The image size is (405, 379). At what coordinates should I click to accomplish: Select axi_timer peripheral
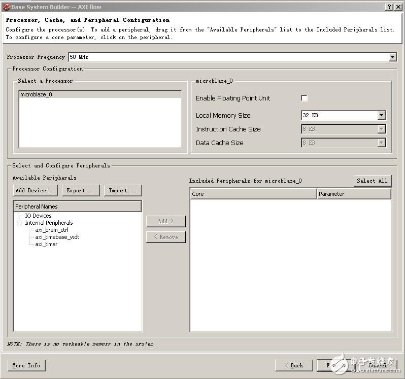pos(46,244)
